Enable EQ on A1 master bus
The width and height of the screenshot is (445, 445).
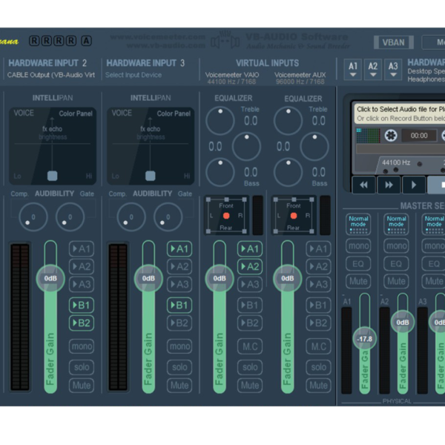pos(358,264)
